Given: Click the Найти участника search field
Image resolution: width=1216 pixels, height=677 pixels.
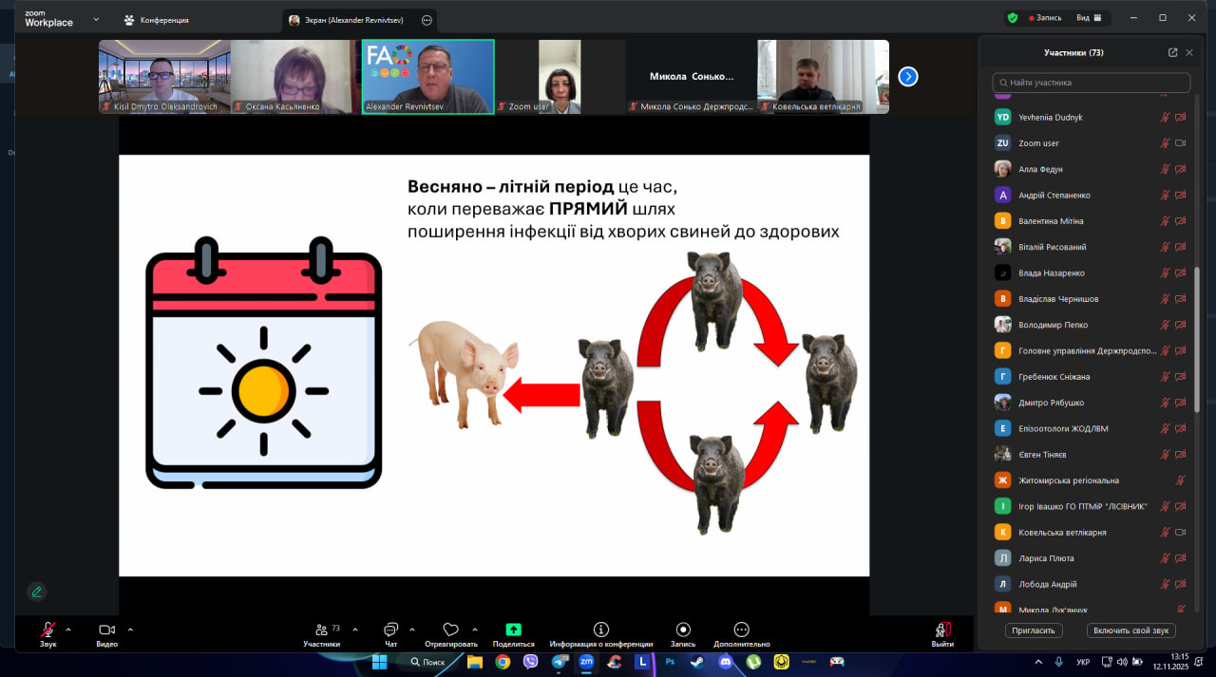Looking at the screenshot, I should 1091,83.
